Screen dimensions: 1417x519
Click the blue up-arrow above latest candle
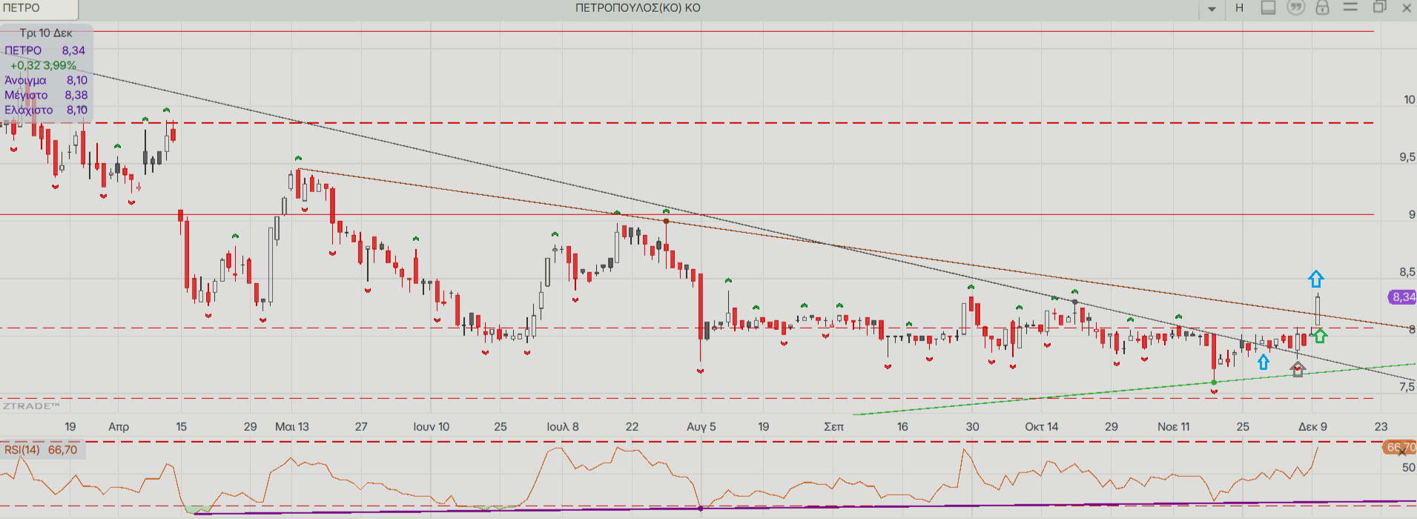click(x=1315, y=279)
